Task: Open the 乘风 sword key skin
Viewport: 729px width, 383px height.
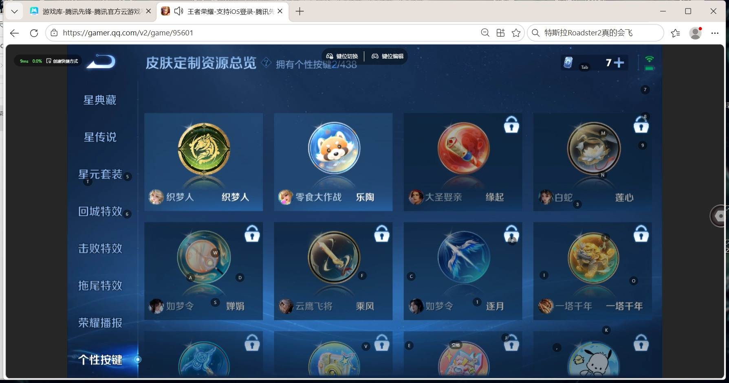Action: (x=334, y=258)
